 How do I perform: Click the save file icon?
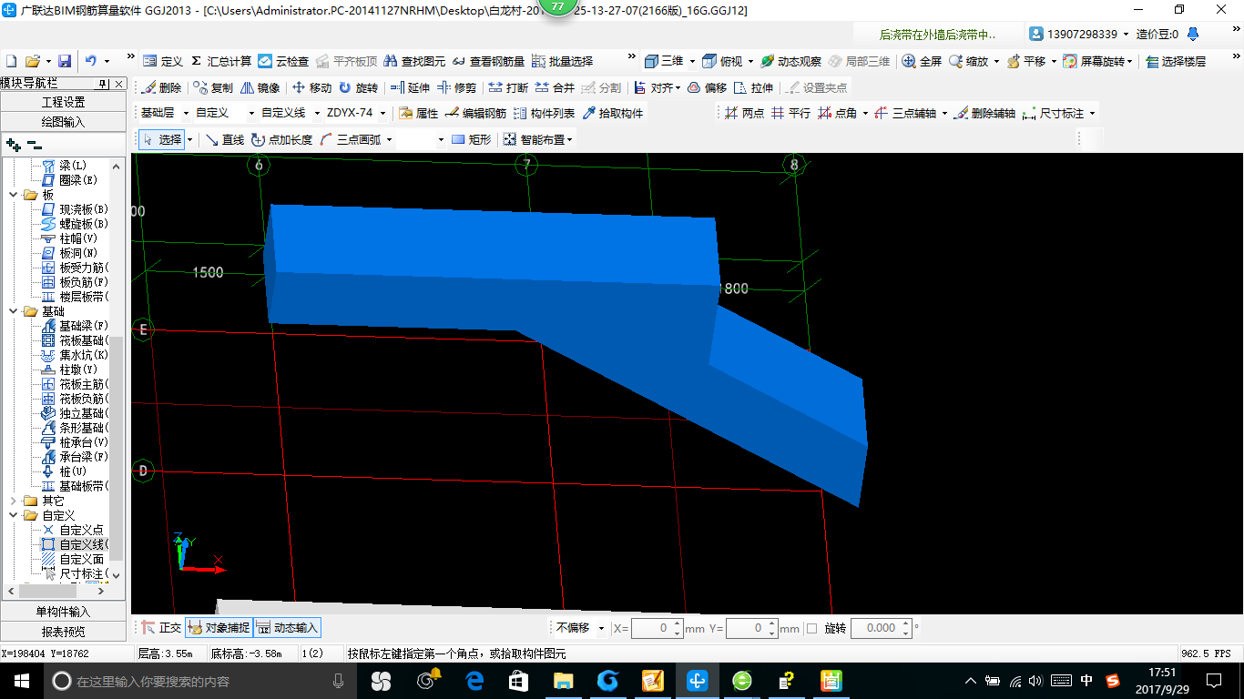(64, 61)
